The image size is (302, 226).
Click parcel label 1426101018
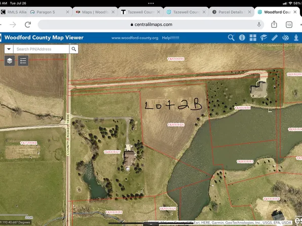click(114, 212)
